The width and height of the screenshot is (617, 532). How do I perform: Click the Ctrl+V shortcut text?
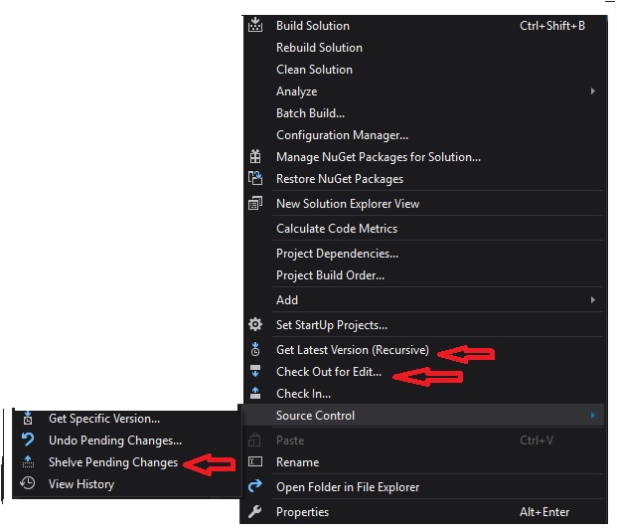click(537, 440)
